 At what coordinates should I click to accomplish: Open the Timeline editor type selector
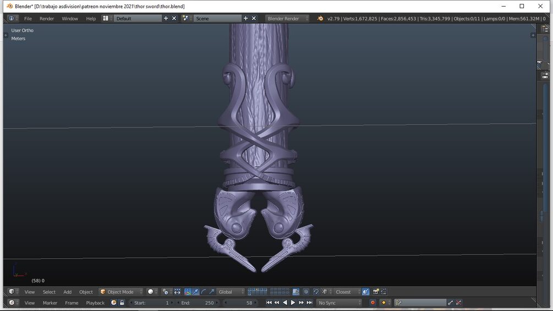[13, 303]
